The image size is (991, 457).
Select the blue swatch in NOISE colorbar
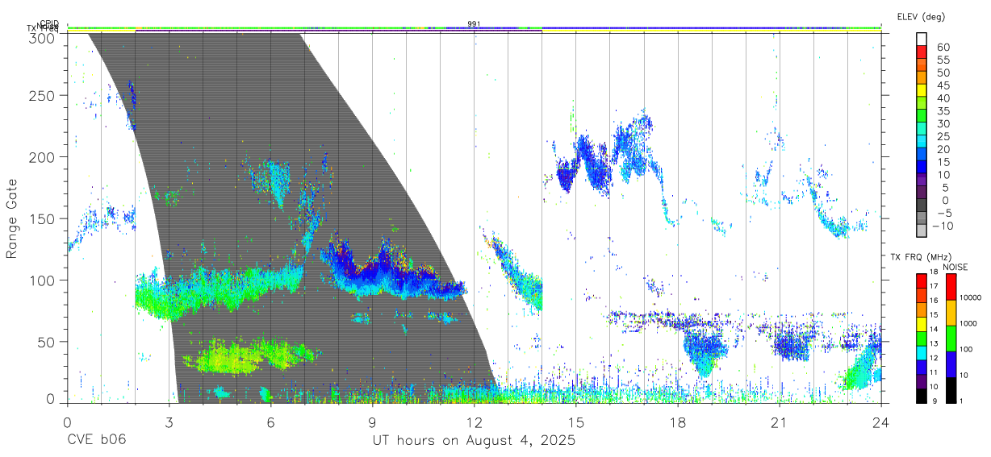coord(950,364)
